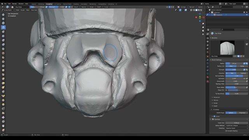
Task: Open the Stroke header dropdown
Action: coord(92,7)
